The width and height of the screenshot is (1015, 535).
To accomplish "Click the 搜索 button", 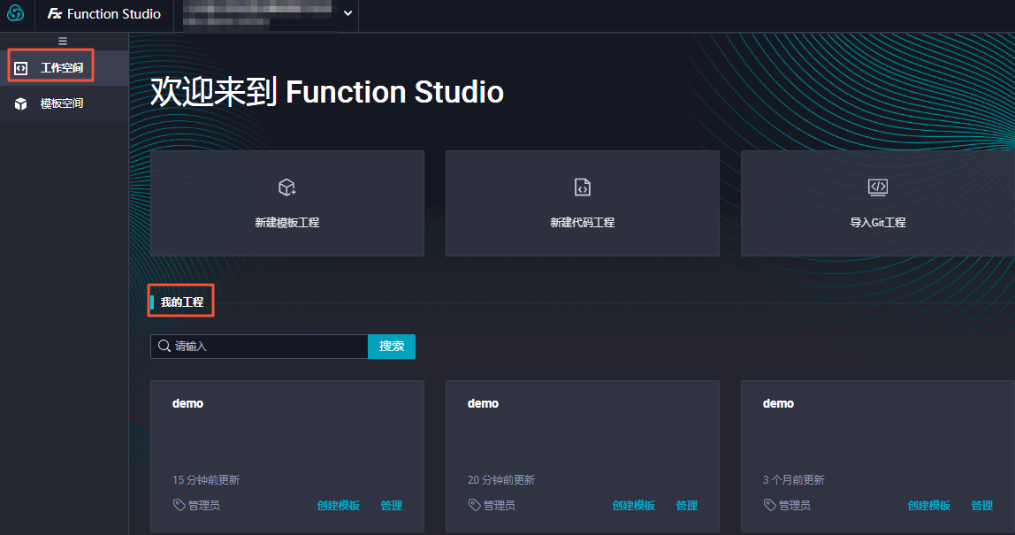I will tap(392, 347).
